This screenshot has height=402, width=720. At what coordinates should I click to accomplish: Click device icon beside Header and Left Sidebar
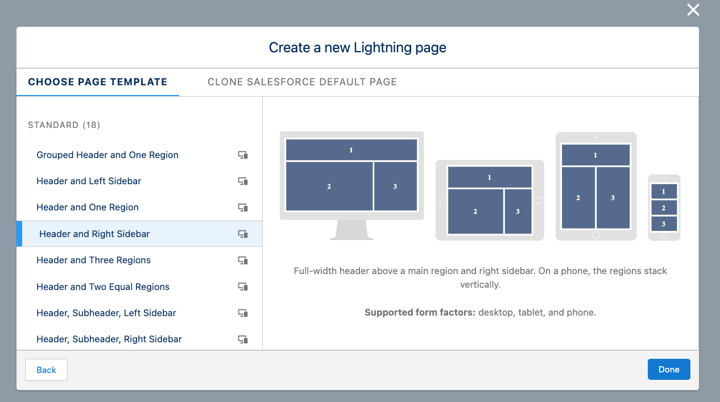243,181
